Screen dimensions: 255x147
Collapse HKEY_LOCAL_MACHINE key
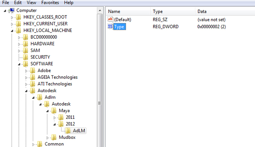[x=12, y=31]
